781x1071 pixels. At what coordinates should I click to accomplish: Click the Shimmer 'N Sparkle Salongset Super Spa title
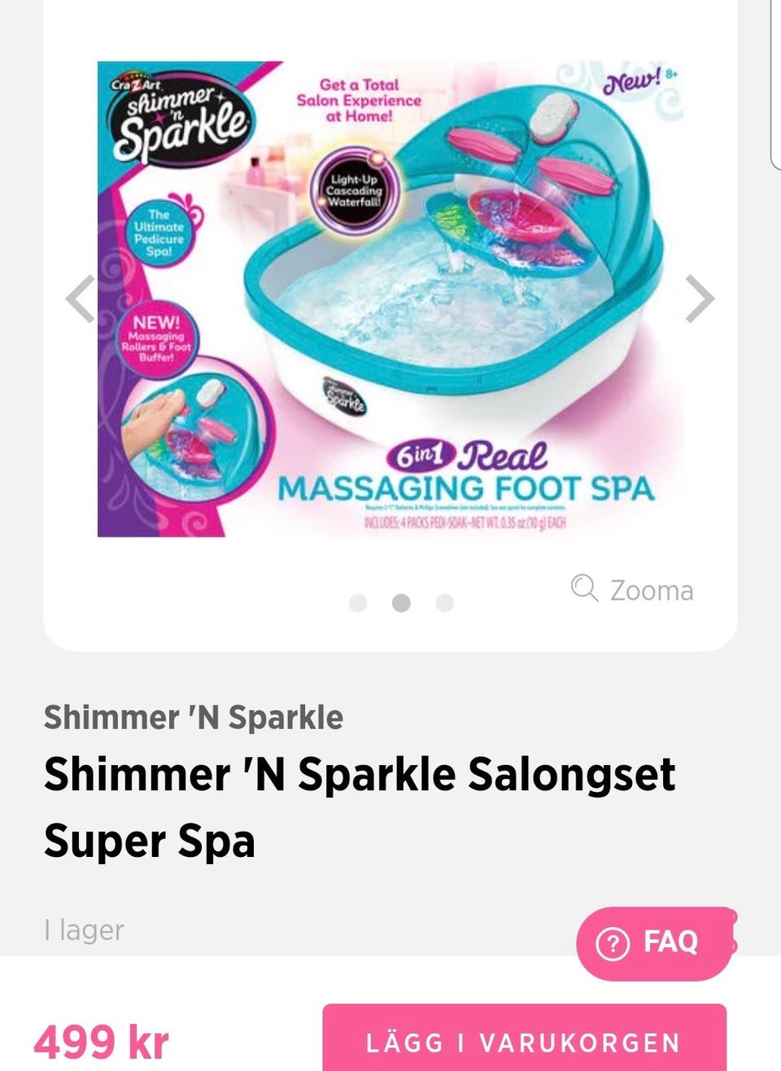click(360, 807)
